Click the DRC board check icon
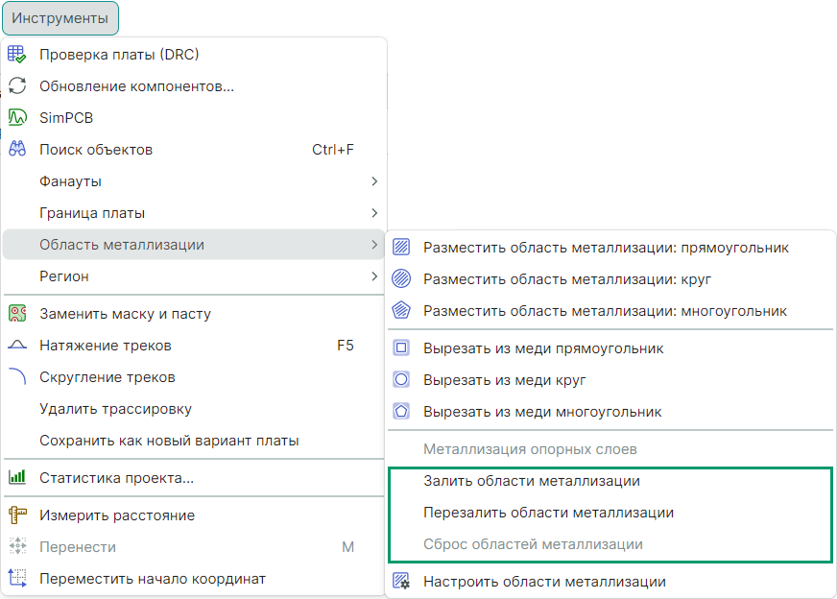Image resolution: width=837 pixels, height=599 pixels. point(17,55)
